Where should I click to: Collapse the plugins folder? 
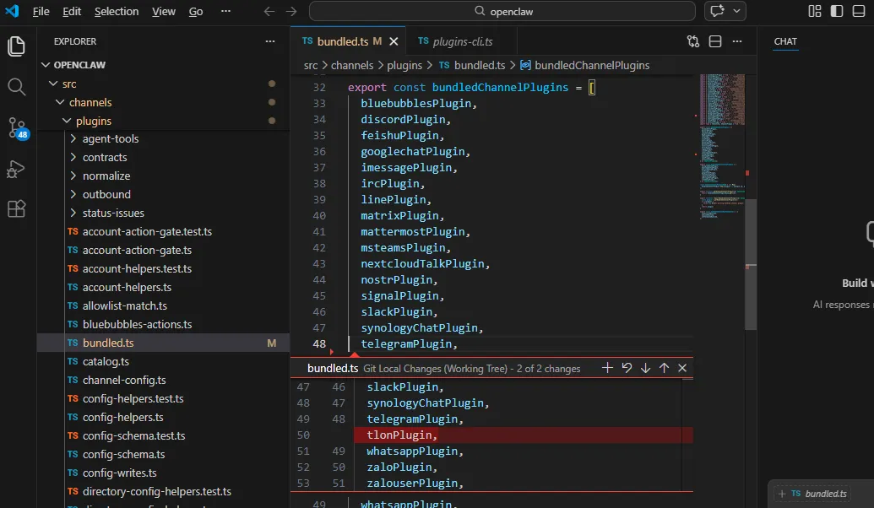pos(93,121)
